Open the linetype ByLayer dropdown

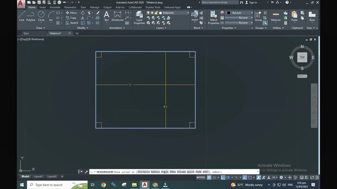coord(252,23)
